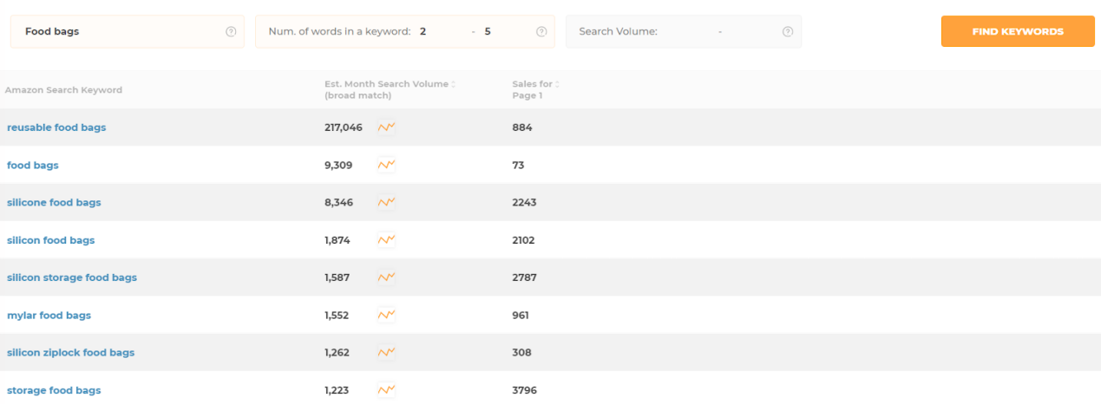This screenshot has width=1101, height=404.
Task: Click the food bags keyword link
Action: coord(33,166)
